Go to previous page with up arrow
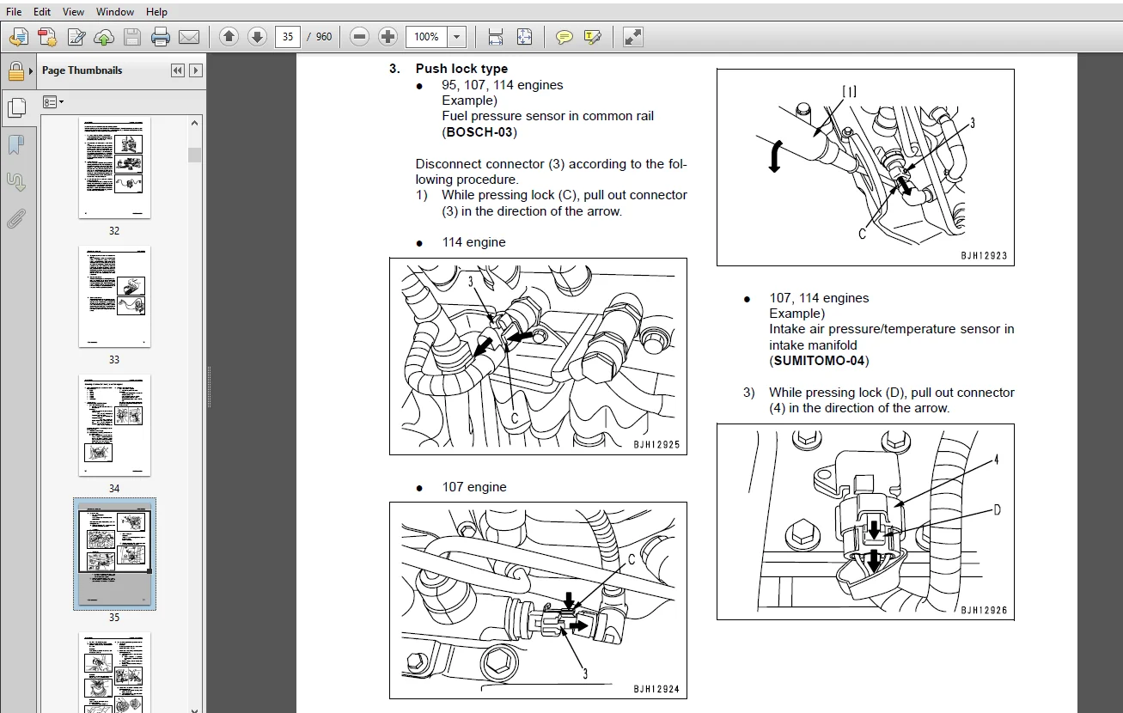Image resolution: width=1123 pixels, height=713 pixels. pyautogui.click(x=229, y=37)
